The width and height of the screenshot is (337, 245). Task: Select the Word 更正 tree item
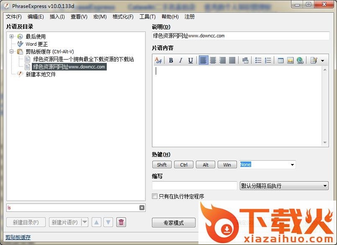(x=37, y=44)
